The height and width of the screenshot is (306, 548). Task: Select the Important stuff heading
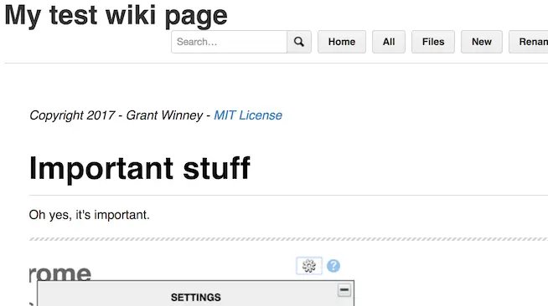tap(140, 169)
